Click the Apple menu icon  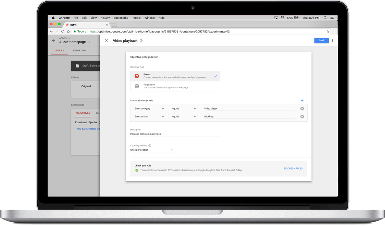53,18
